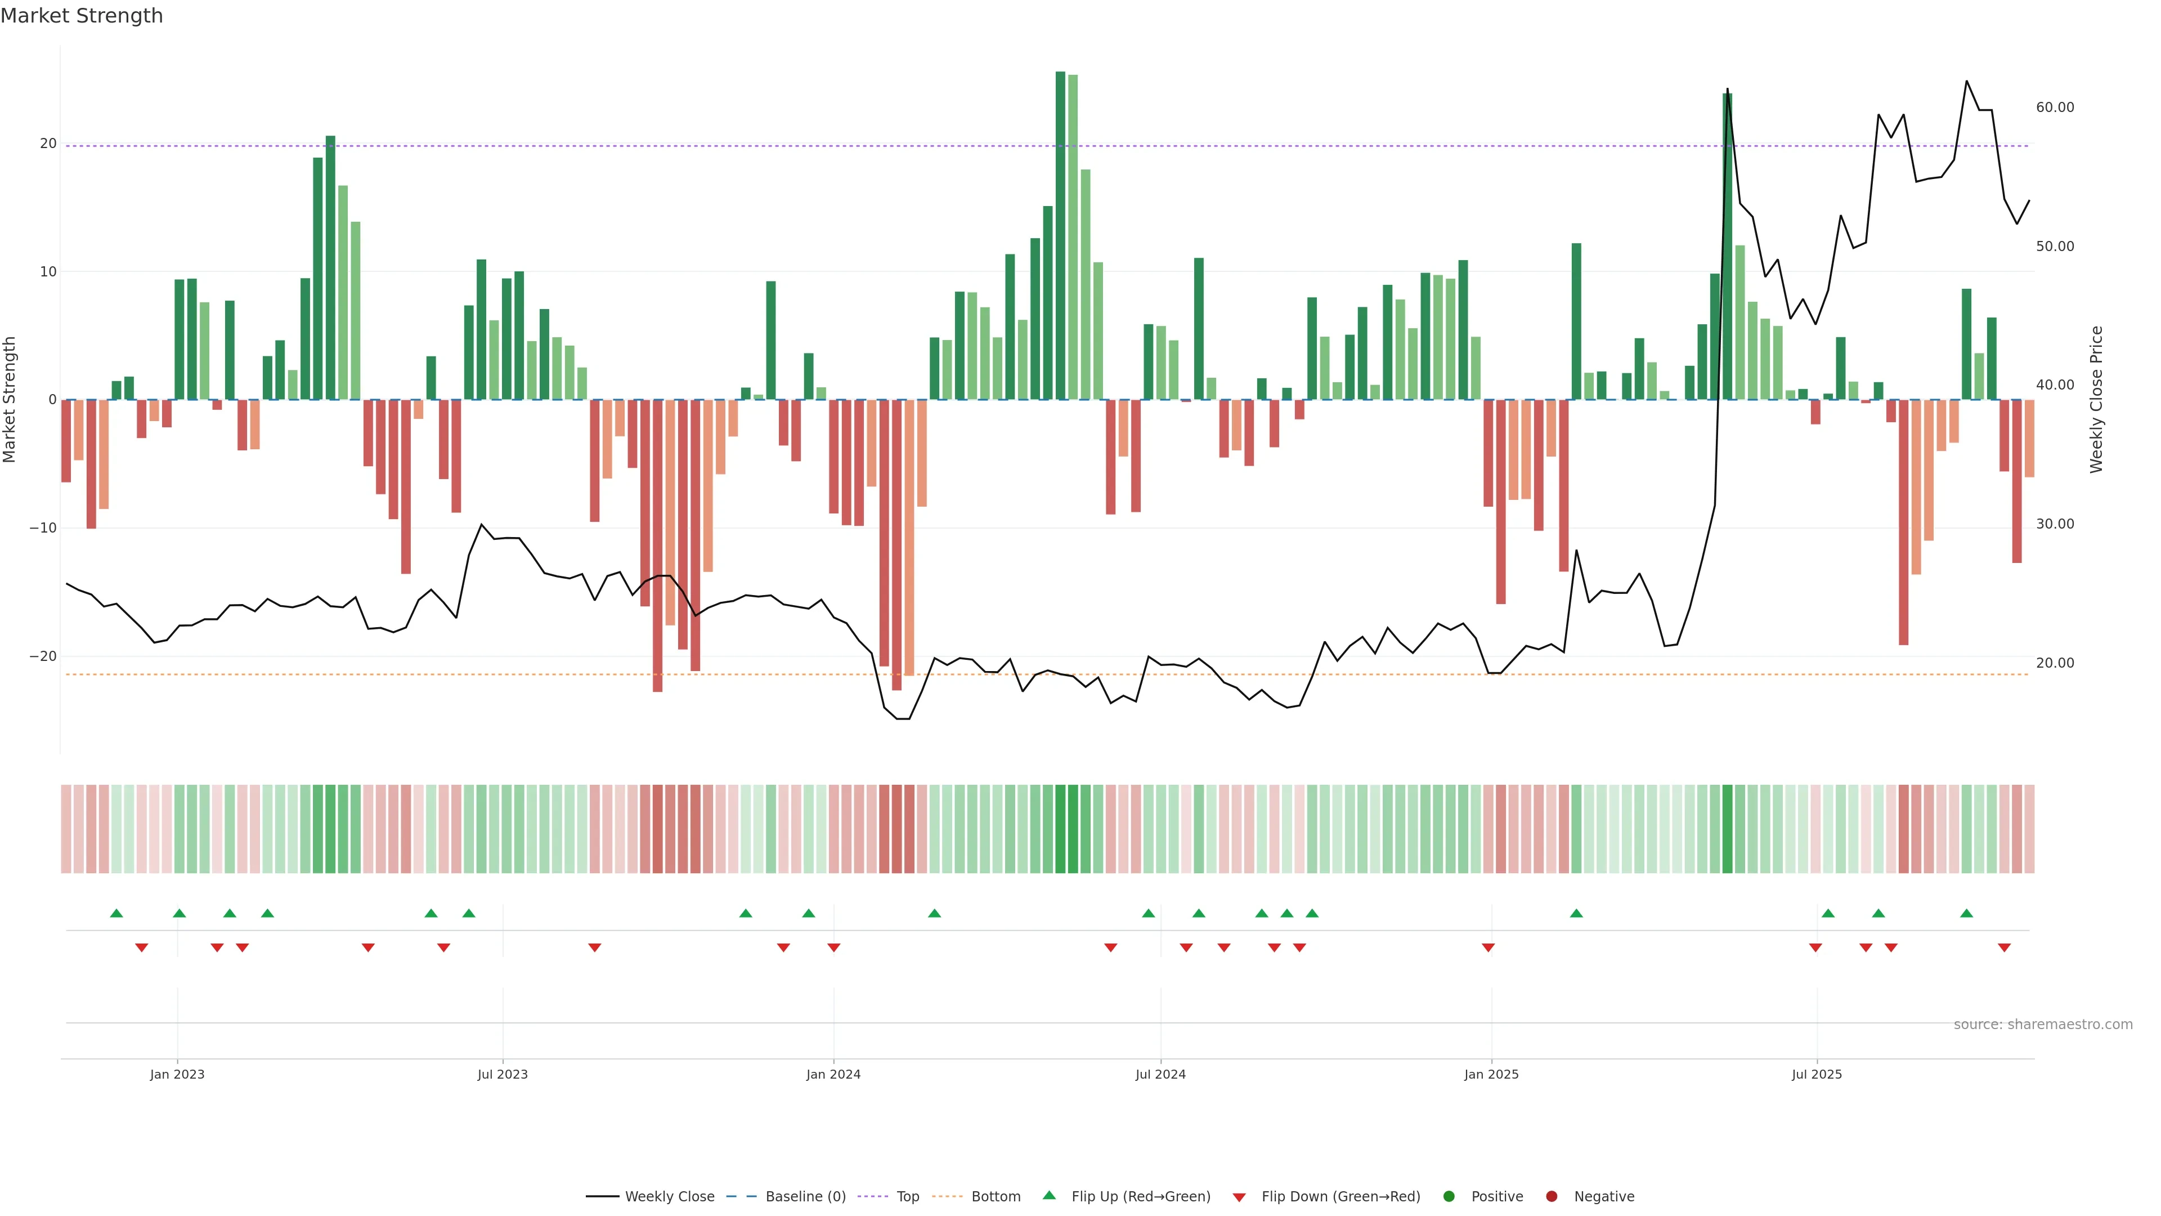
Task: Click the Jan 2023 x-axis label
Action: (177, 1074)
